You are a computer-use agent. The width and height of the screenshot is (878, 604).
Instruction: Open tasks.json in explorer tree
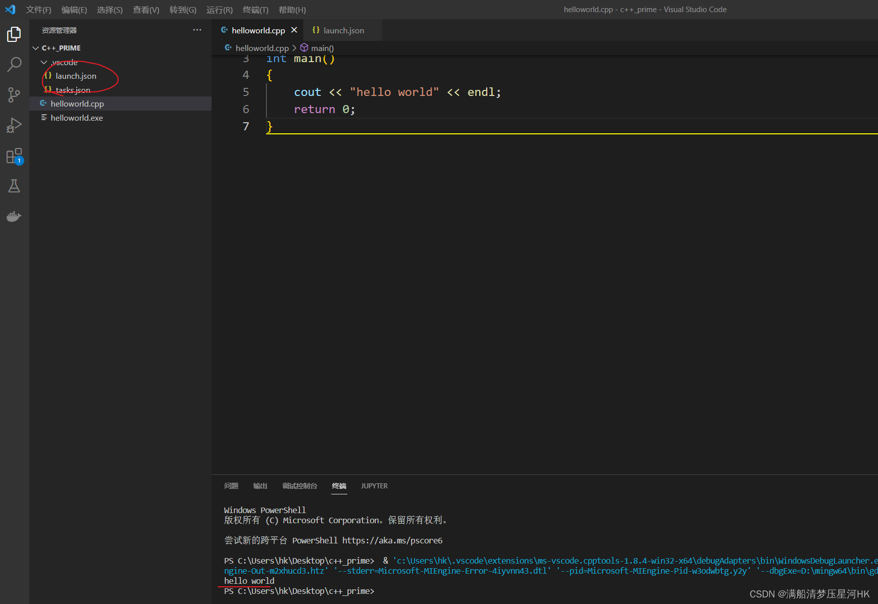[120, 90]
